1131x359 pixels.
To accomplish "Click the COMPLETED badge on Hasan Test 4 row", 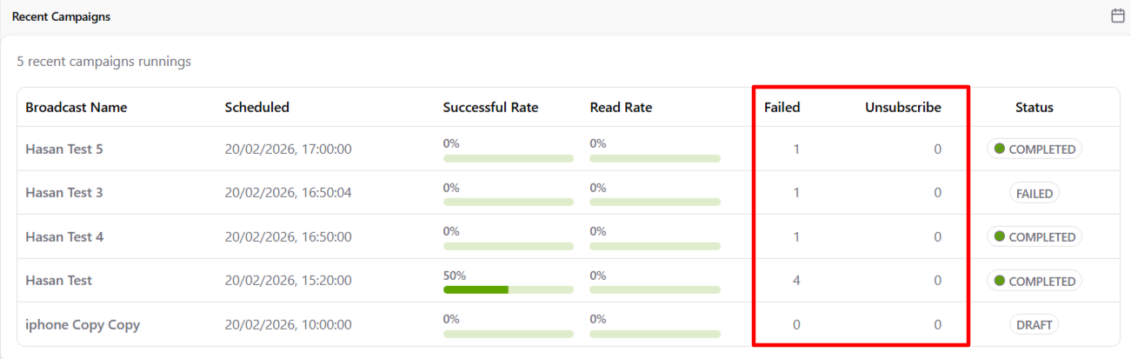I will [1035, 236].
